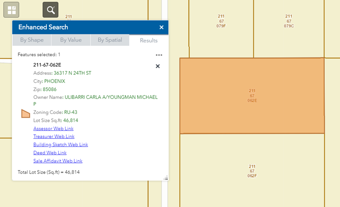The image size is (340, 207).
Task: Open the Treasurer Web Link
Action: [x=54, y=137]
